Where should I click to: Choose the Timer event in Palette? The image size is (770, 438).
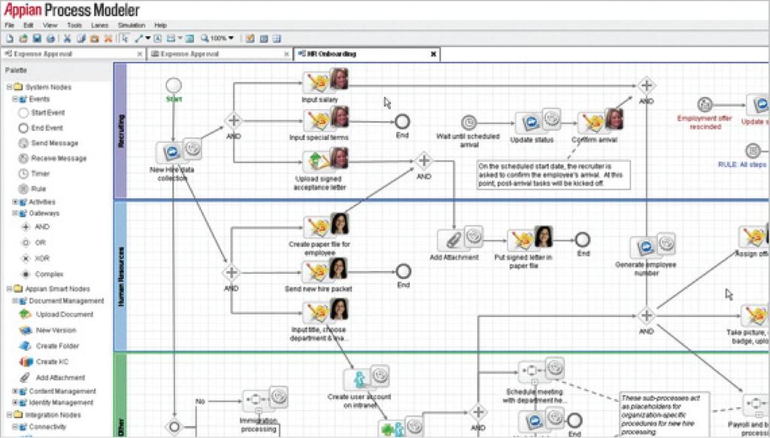[x=34, y=174]
